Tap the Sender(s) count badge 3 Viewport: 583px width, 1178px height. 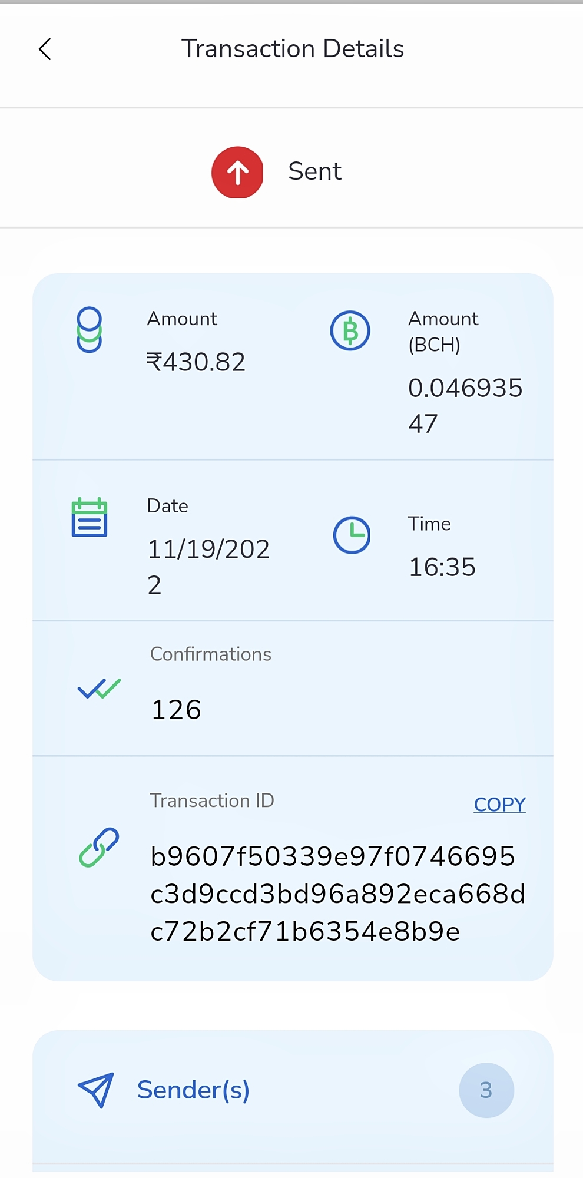[x=486, y=1090]
